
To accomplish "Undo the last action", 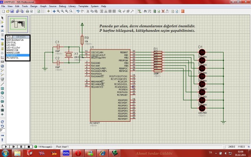I will click(78, 11).
